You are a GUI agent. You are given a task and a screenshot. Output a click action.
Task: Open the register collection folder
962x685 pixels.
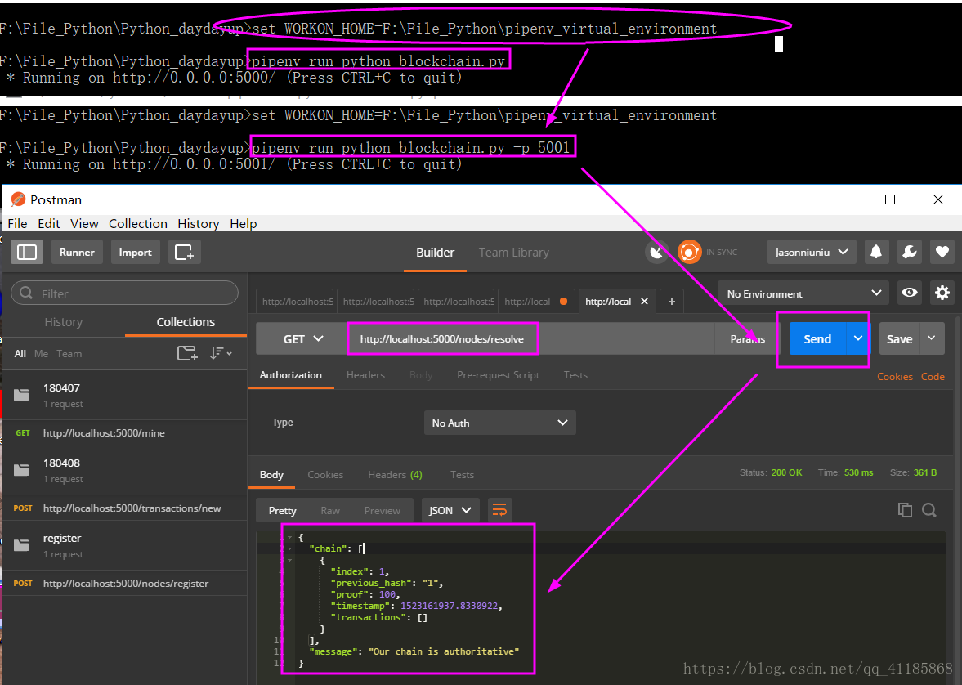(124, 545)
